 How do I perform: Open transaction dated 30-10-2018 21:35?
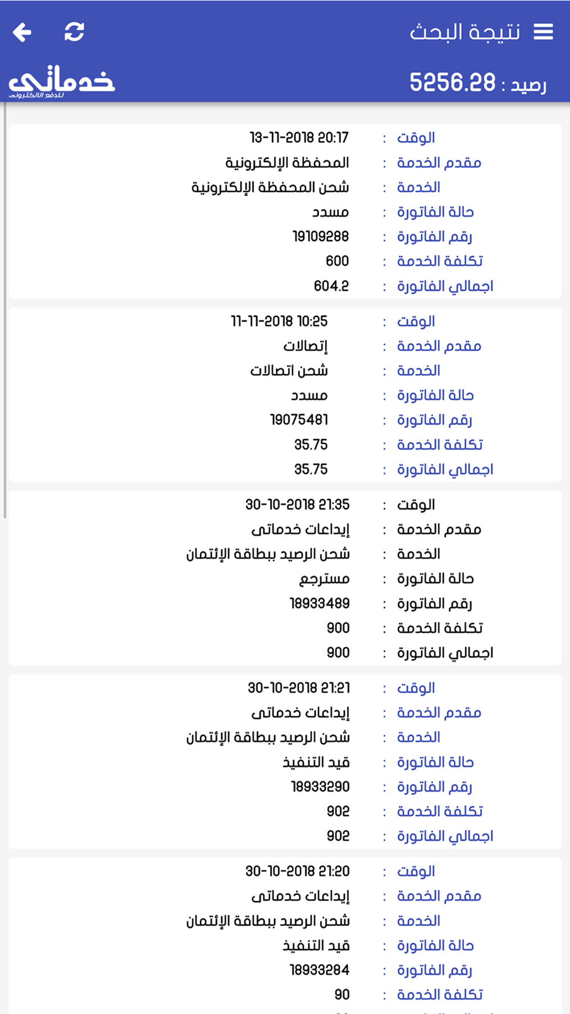298,505
